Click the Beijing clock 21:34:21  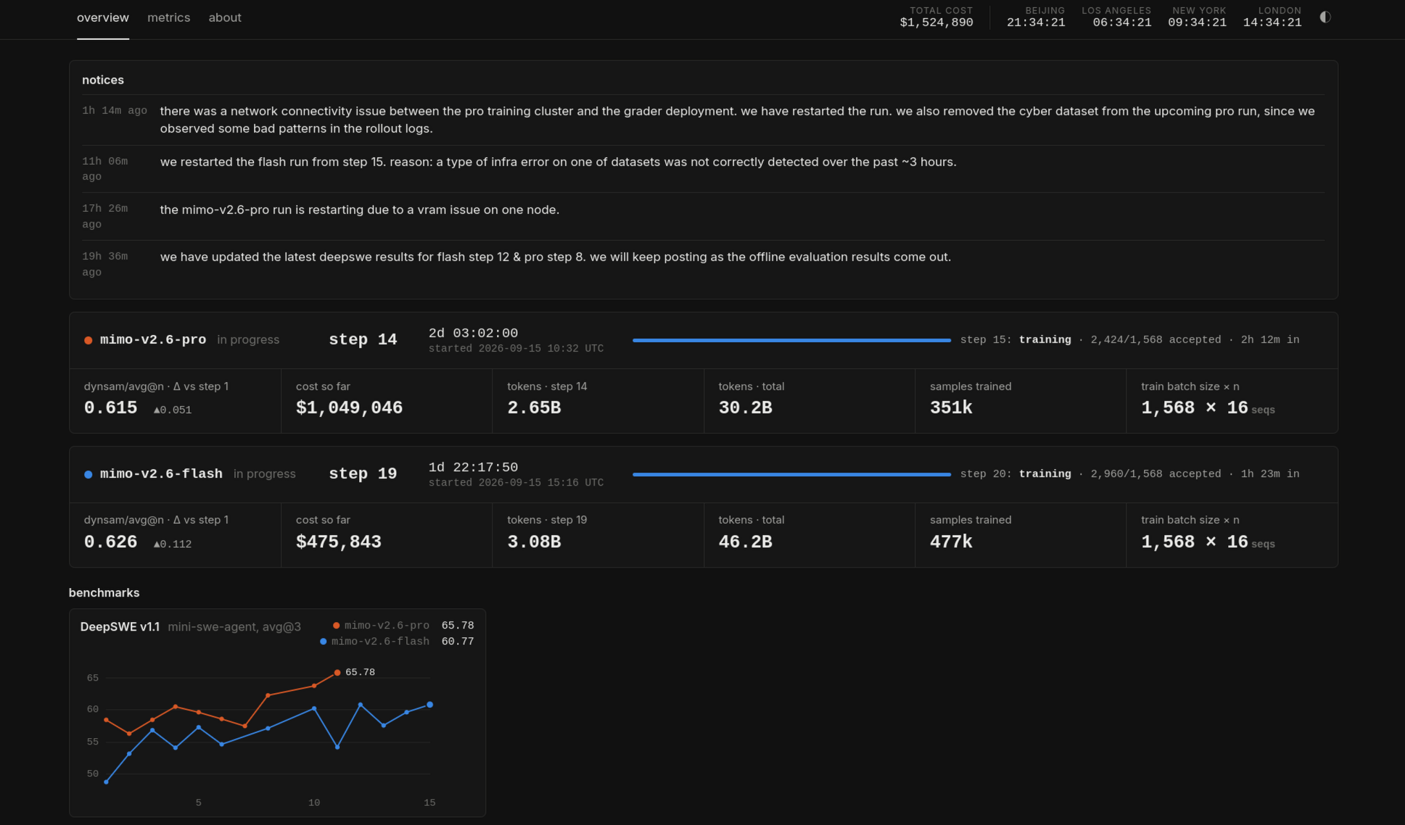coord(1036,22)
